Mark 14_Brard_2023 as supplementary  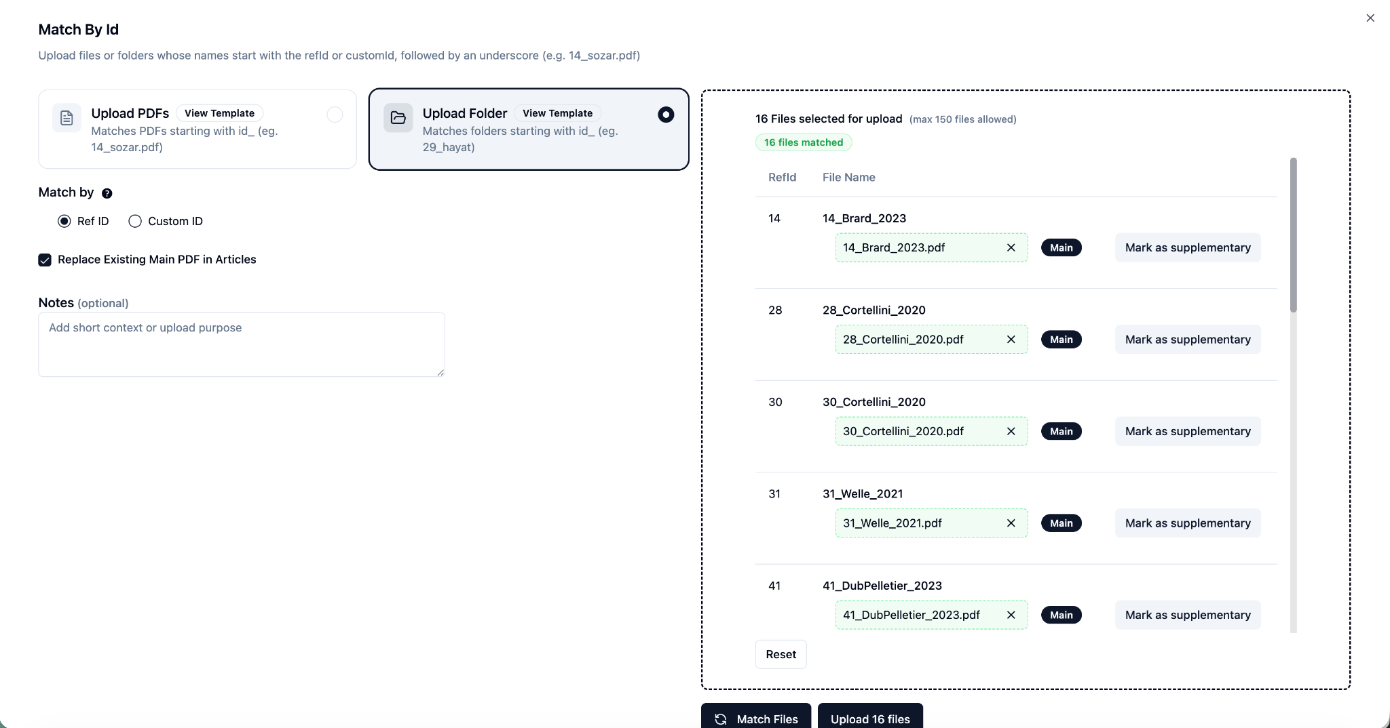(x=1187, y=248)
